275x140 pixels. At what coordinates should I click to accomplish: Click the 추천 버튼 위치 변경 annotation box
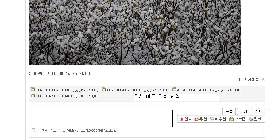(176, 98)
